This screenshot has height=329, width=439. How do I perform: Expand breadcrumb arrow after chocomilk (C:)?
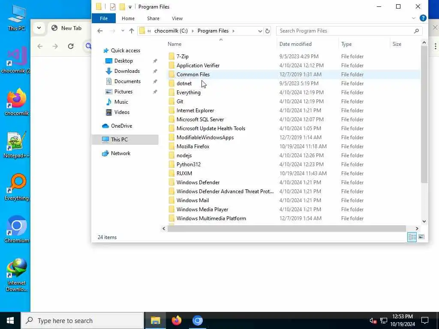[192, 31]
